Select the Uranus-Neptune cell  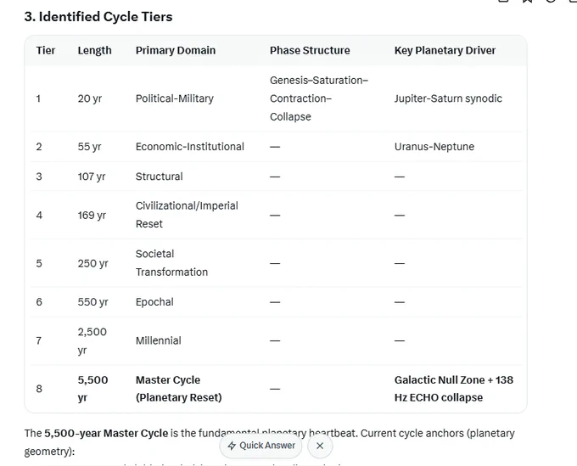coord(434,147)
